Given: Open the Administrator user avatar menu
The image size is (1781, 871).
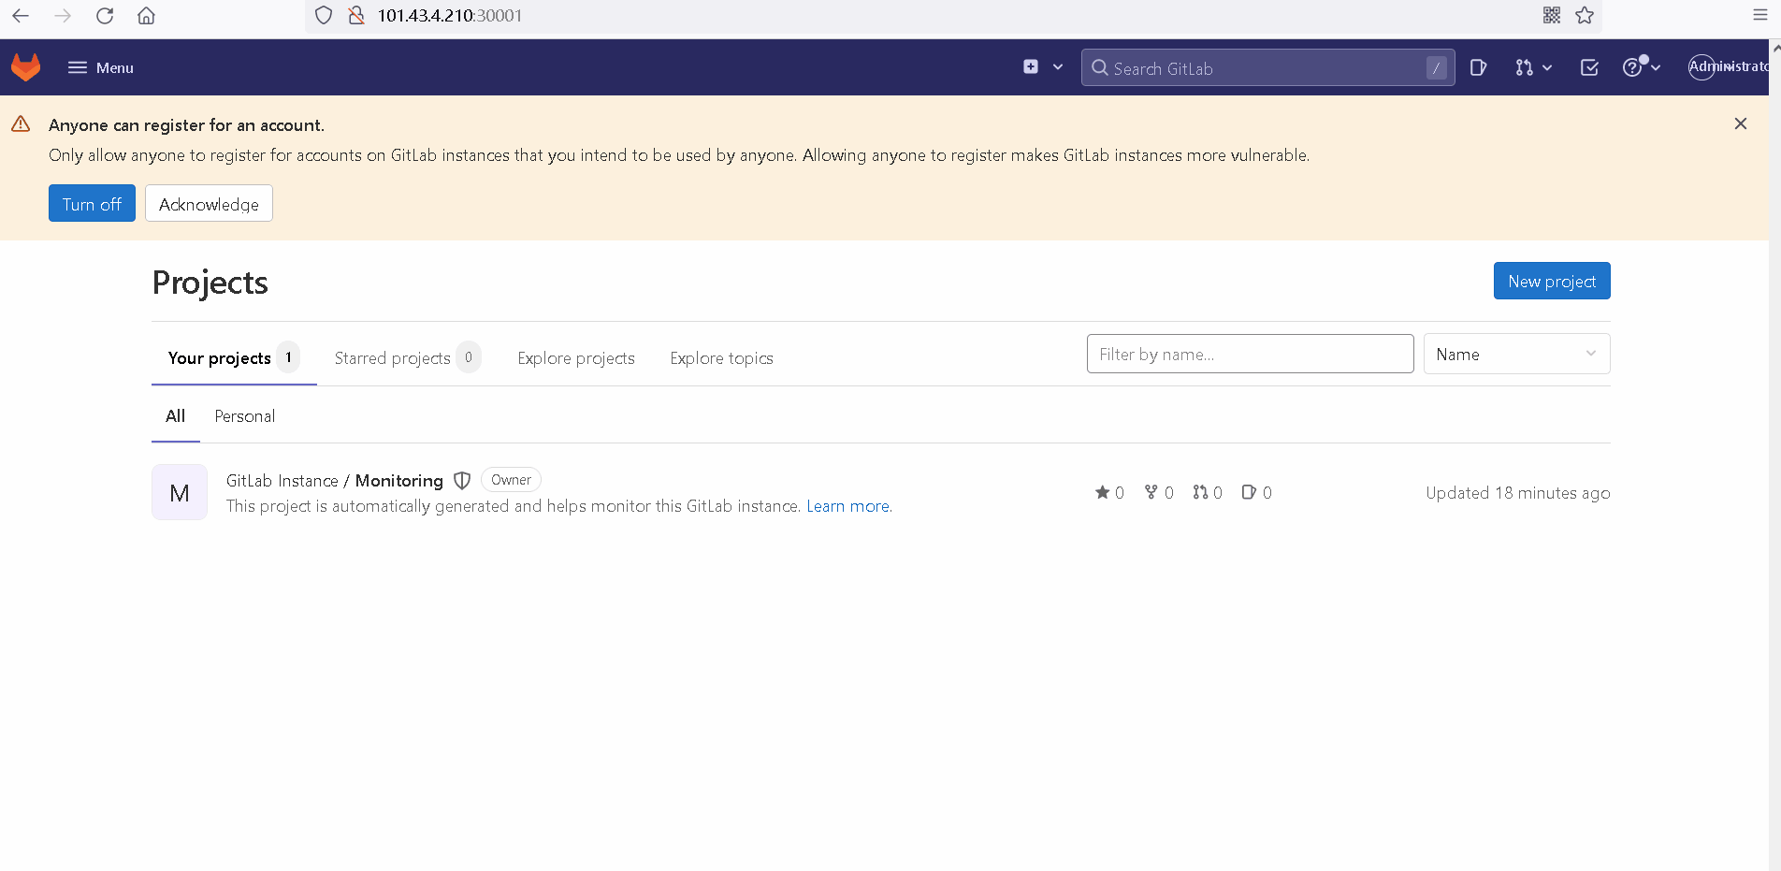Looking at the screenshot, I should [1728, 66].
